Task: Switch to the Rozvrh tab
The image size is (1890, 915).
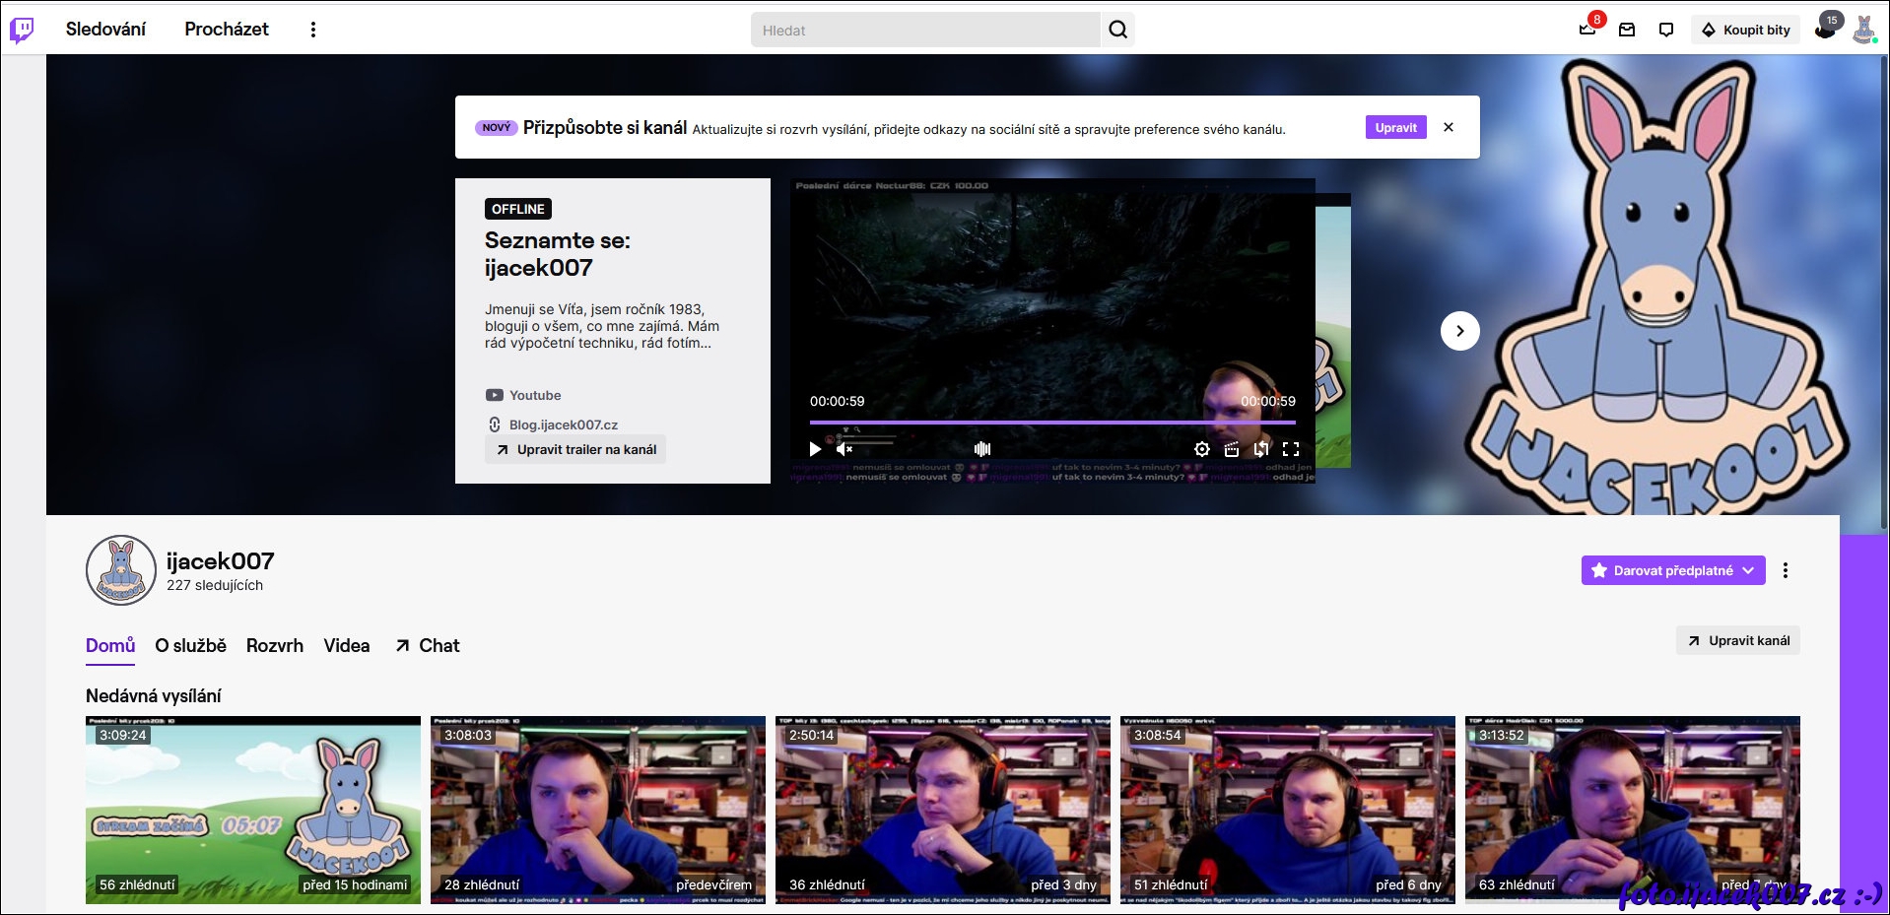Action: 275,646
